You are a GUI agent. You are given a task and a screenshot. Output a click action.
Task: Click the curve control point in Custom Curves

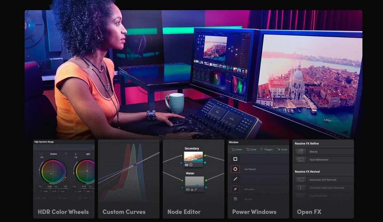pos(135,165)
